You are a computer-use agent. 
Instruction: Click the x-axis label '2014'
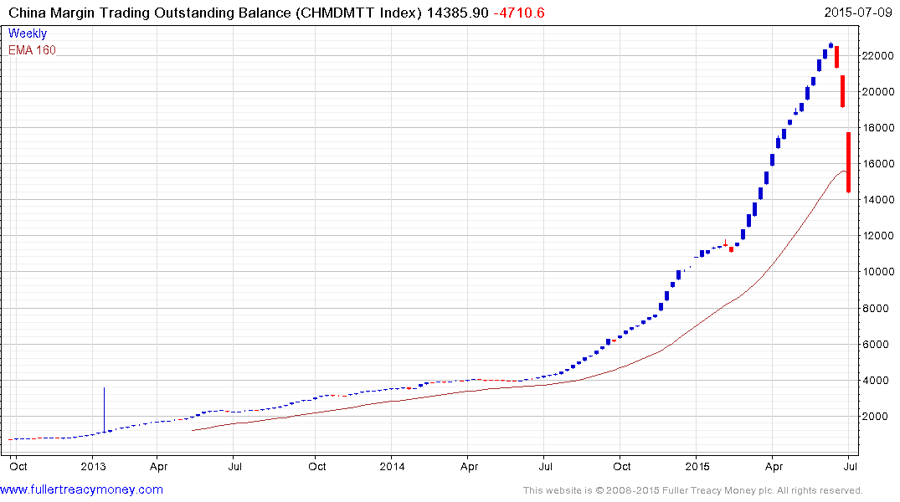point(392,466)
